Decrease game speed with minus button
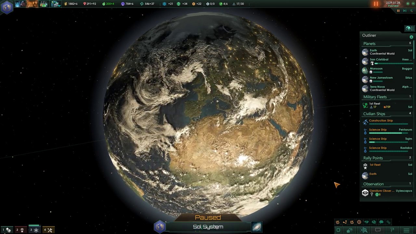This screenshot has width=416, height=234. click(413, 4)
